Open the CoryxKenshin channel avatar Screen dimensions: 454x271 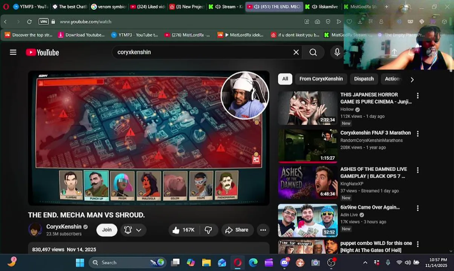click(x=35, y=230)
